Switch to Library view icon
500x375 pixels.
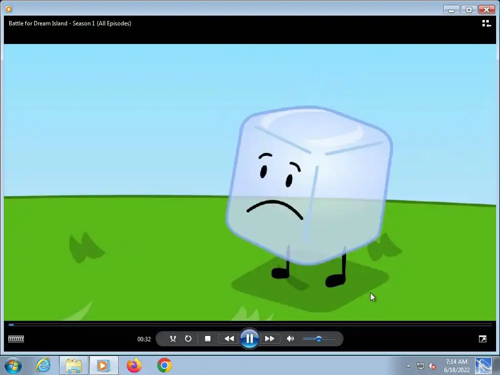486,23
